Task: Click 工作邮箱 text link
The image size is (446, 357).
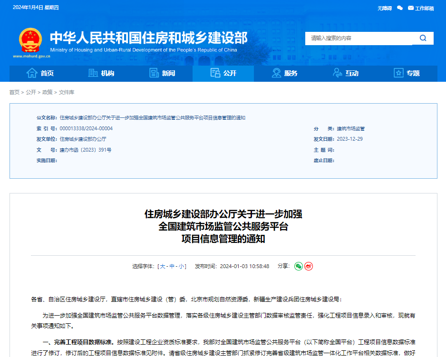Action: pyautogui.click(x=425, y=8)
